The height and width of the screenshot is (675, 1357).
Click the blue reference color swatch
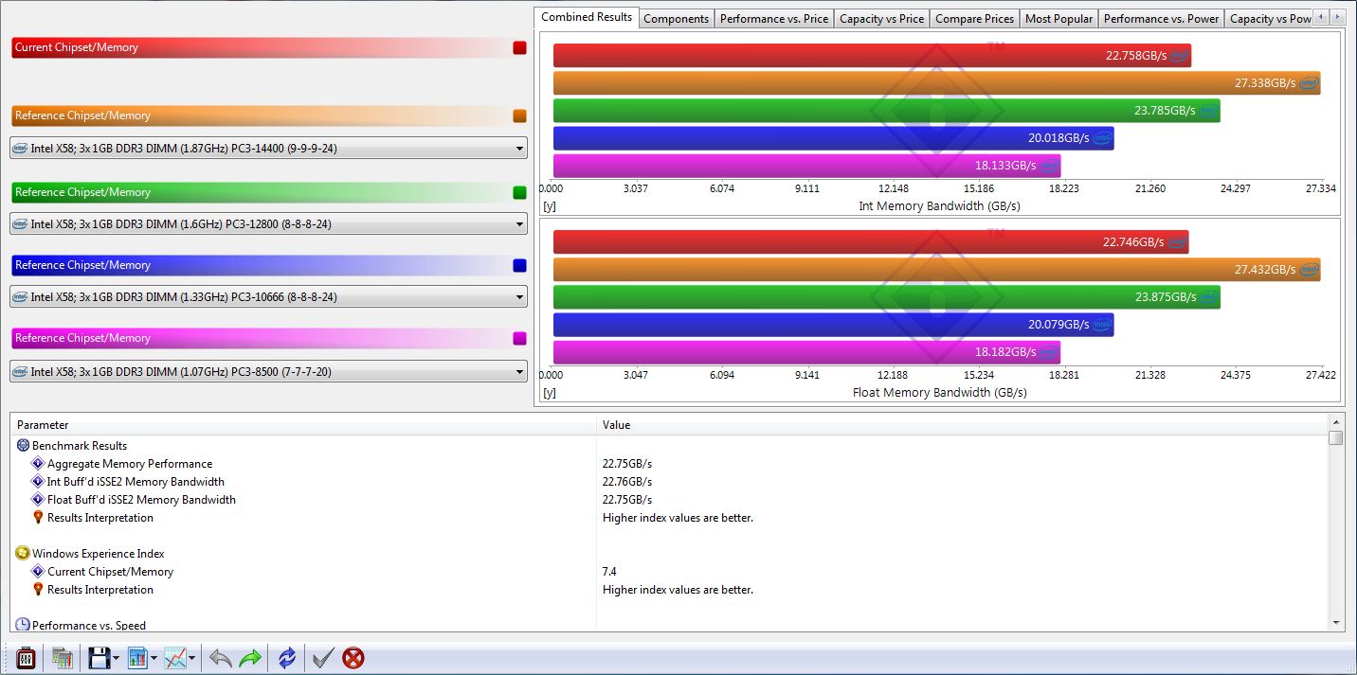pyautogui.click(x=519, y=265)
